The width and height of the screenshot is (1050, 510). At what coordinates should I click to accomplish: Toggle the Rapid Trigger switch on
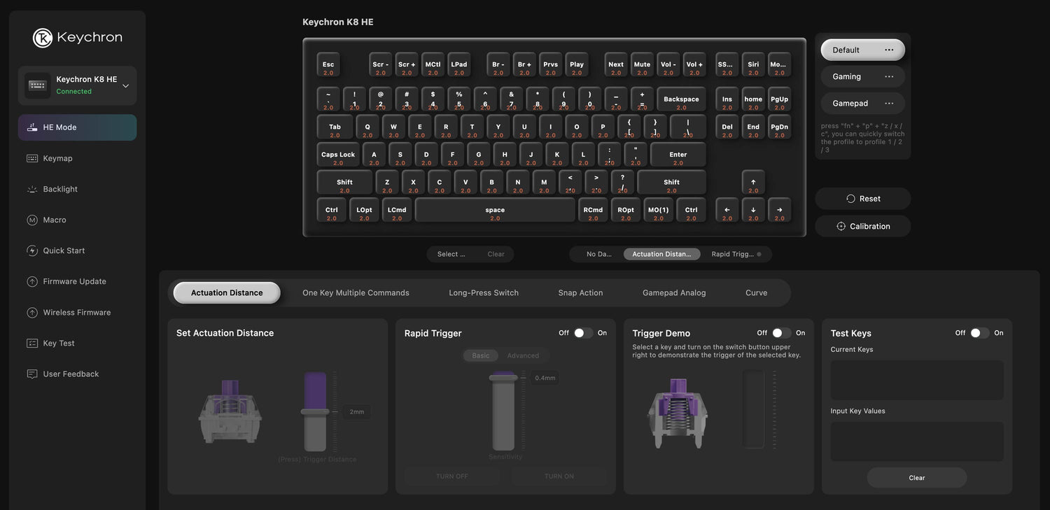583,333
